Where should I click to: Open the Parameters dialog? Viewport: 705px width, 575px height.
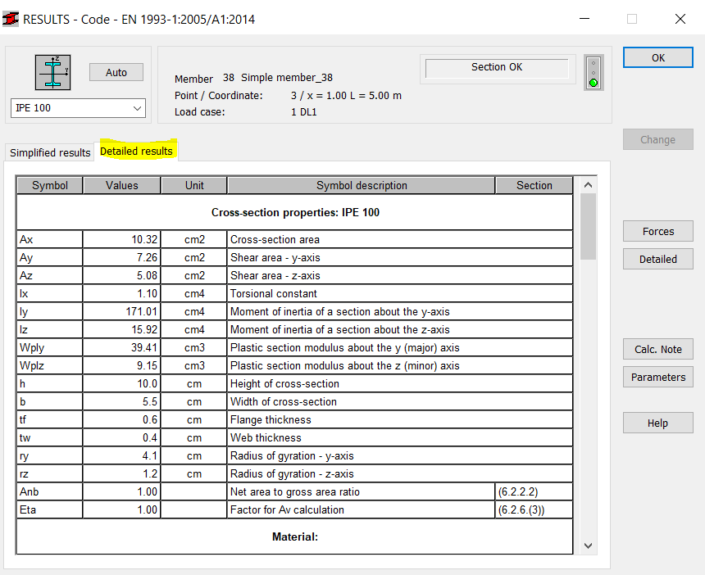657,377
